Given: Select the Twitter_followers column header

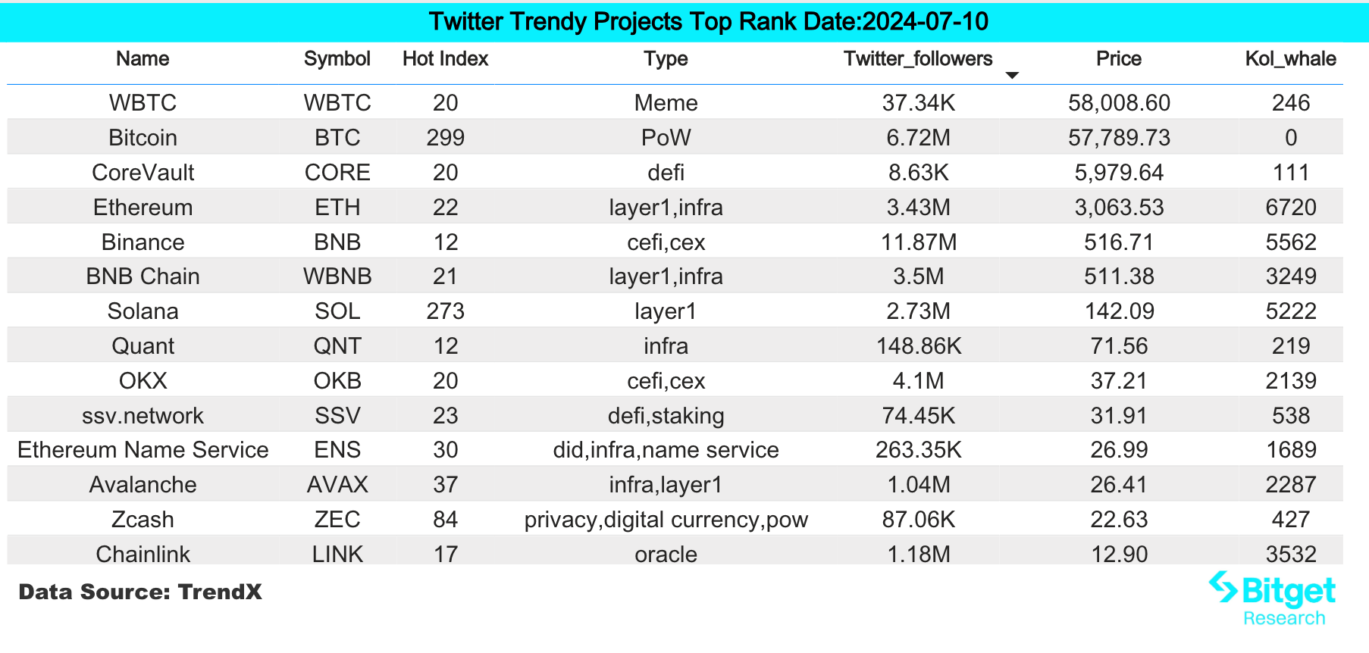Looking at the screenshot, I should click(918, 59).
